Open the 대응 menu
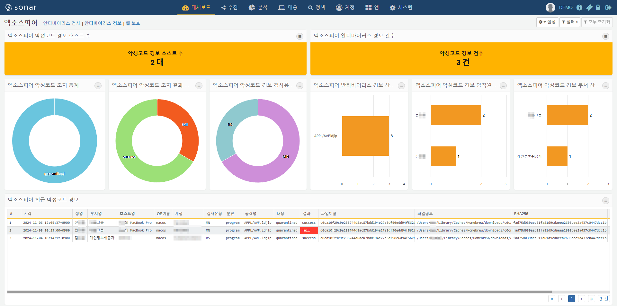The image size is (617, 306). click(288, 7)
